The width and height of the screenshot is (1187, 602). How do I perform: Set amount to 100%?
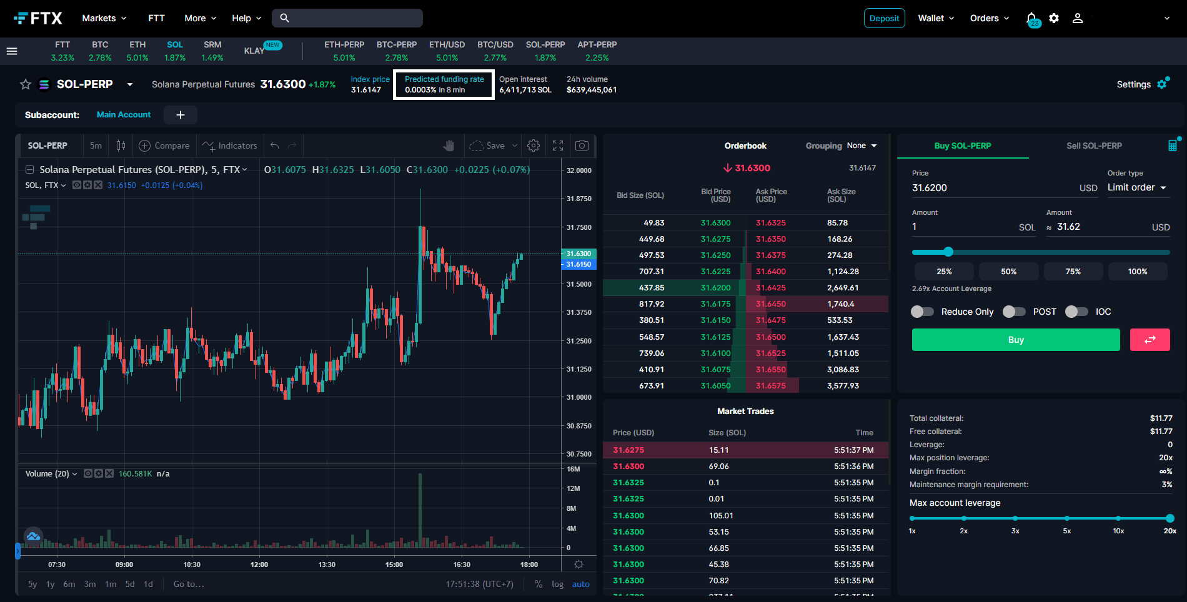(x=1138, y=272)
